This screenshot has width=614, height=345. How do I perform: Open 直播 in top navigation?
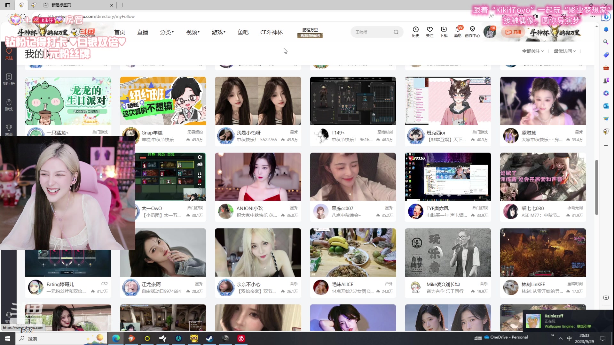coord(143,32)
